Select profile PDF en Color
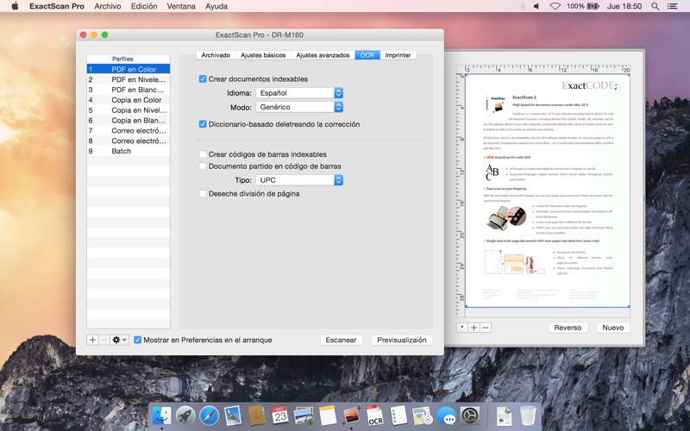The width and height of the screenshot is (690, 431). point(129,69)
